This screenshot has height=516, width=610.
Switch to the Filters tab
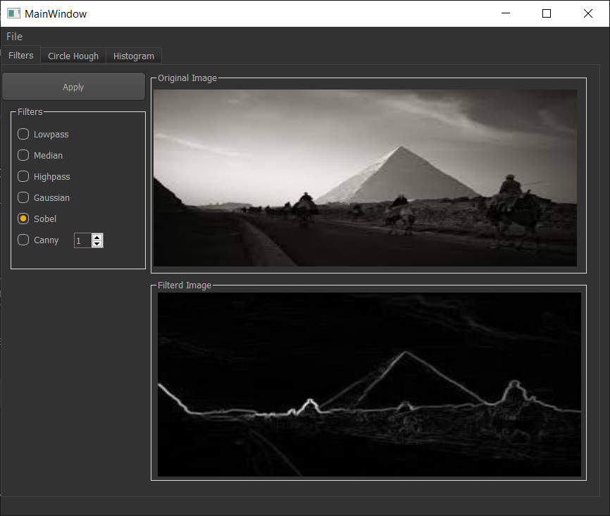tap(21, 55)
